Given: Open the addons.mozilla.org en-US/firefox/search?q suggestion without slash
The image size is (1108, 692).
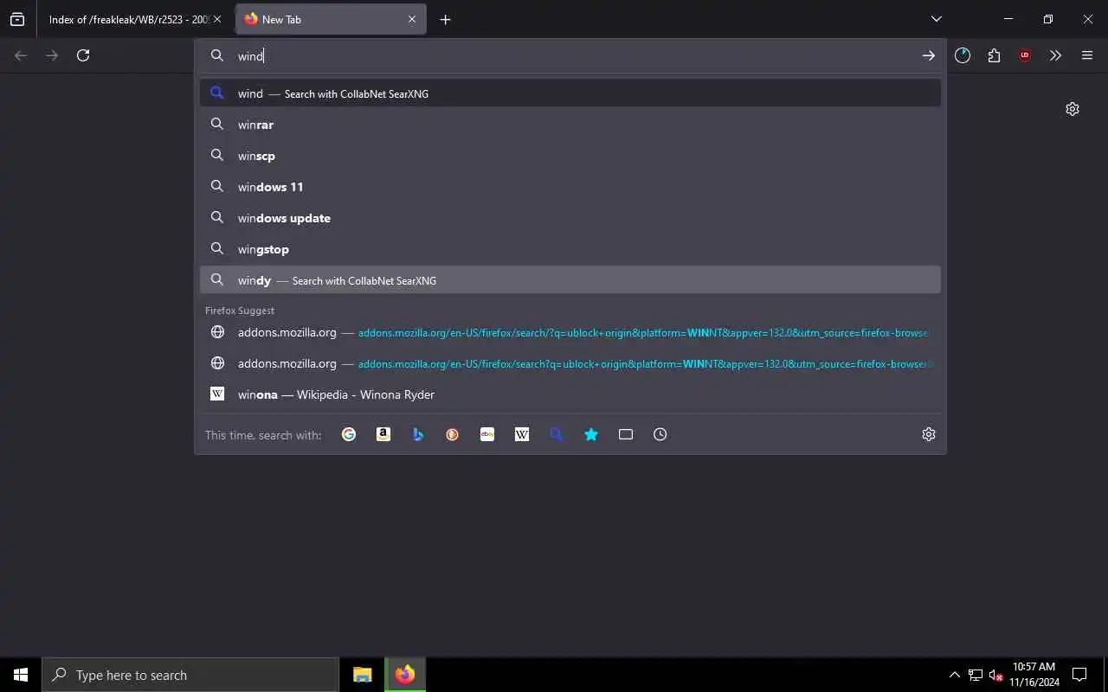Looking at the screenshot, I should coord(570,363).
